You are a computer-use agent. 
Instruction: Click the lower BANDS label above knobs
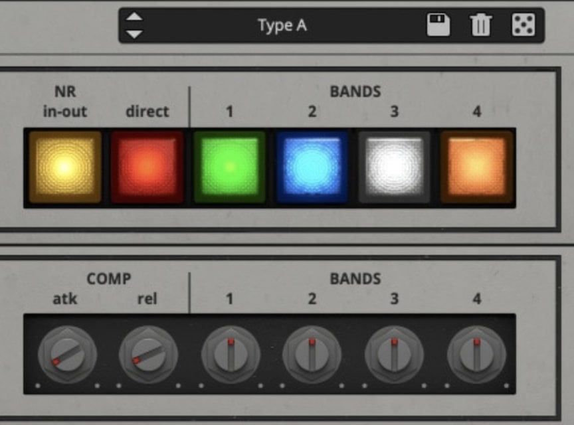(x=355, y=279)
